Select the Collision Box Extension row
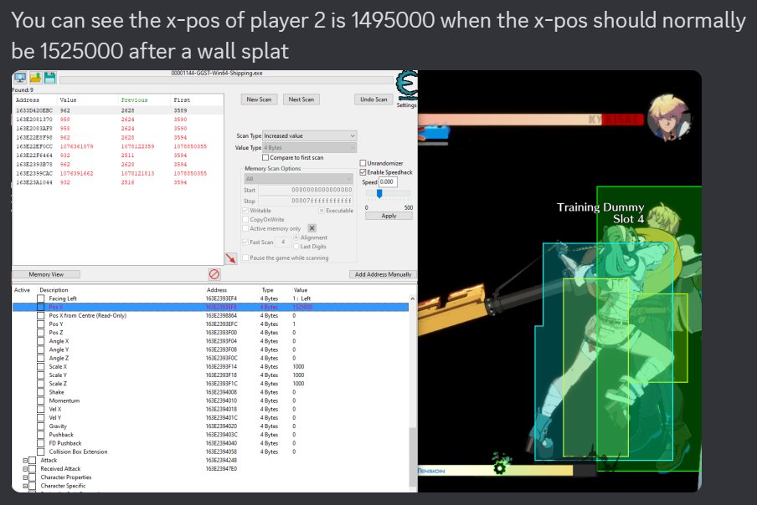The image size is (757, 505). click(210, 452)
